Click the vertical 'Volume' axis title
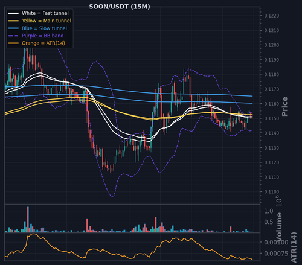This screenshot has width=302, height=265. pos(279,227)
